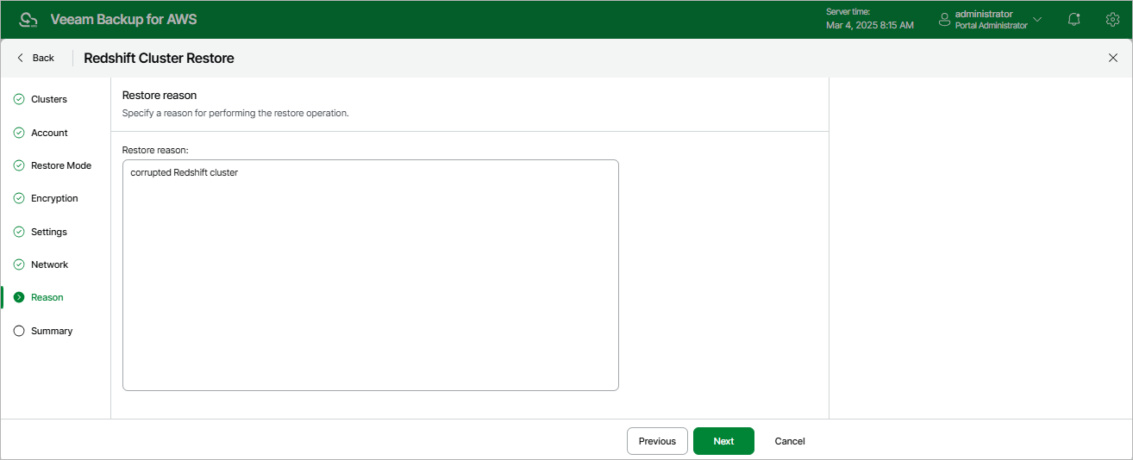Expand the administrator account dropdown chevron
The image size is (1133, 460).
[1037, 19]
